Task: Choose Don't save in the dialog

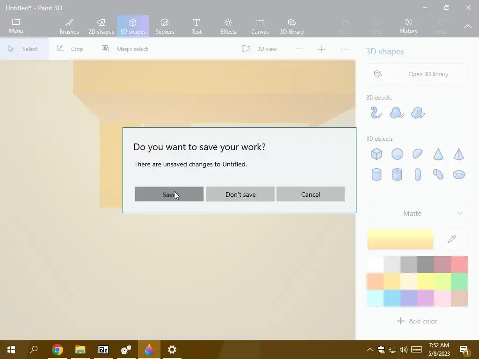Action: click(240, 194)
